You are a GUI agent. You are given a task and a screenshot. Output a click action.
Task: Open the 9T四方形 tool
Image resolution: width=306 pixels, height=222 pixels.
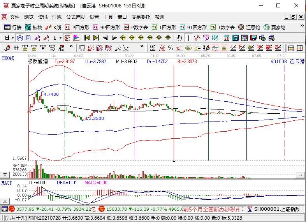click(193, 27)
